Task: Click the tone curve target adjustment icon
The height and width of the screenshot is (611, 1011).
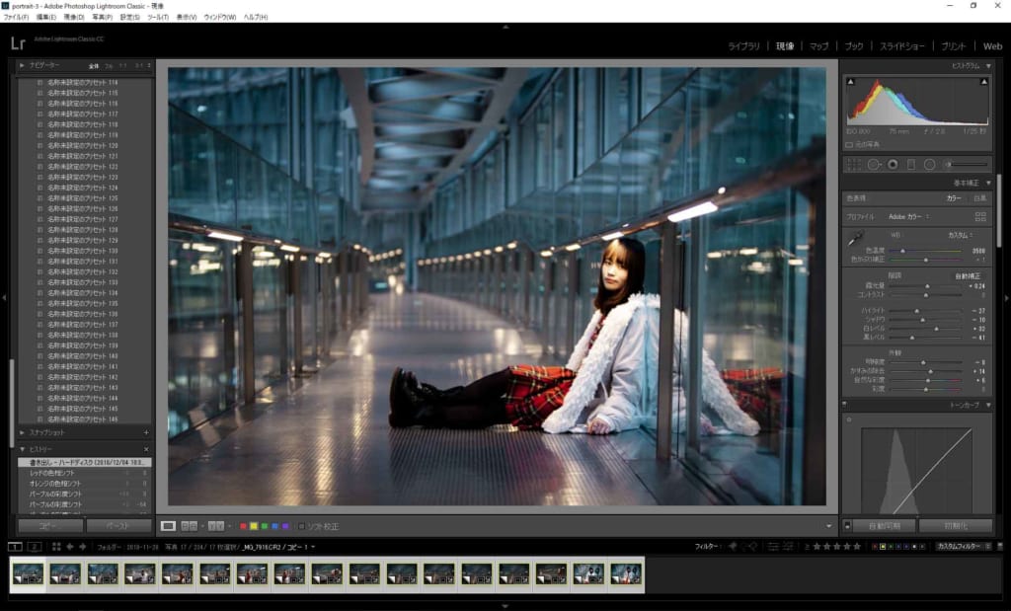Action: pyautogui.click(x=849, y=420)
